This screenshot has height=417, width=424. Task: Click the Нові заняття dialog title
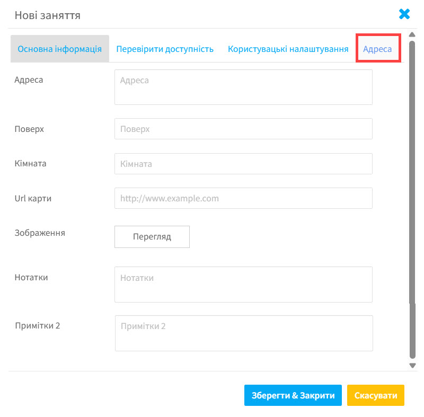48,15
